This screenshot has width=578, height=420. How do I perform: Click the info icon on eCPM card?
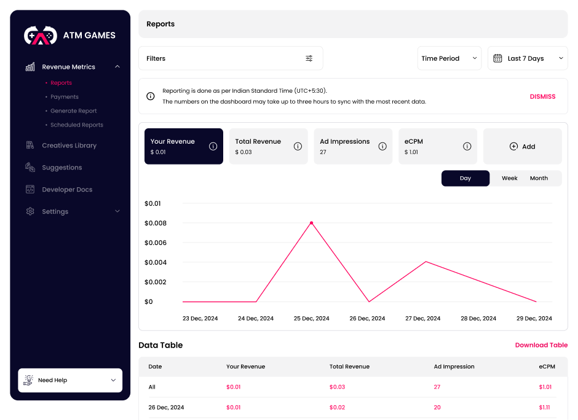pyautogui.click(x=467, y=146)
